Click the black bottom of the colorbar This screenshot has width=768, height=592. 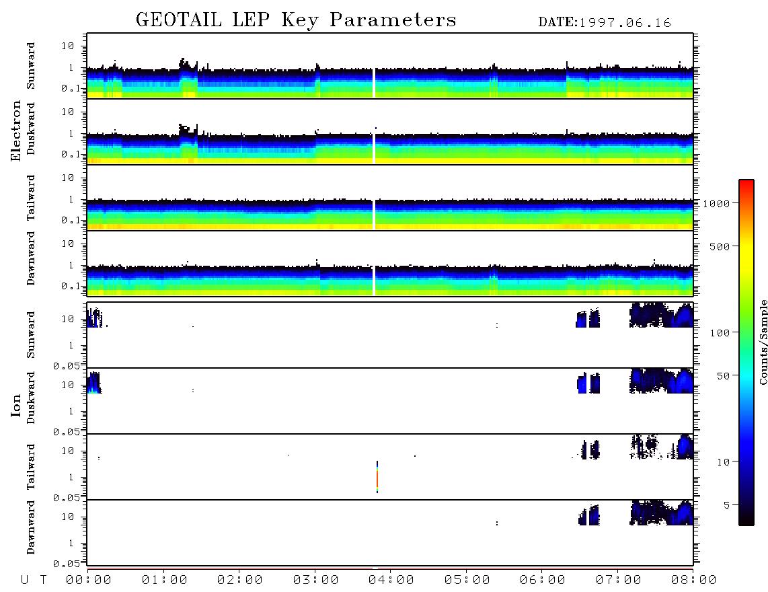[x=746, y=517]
